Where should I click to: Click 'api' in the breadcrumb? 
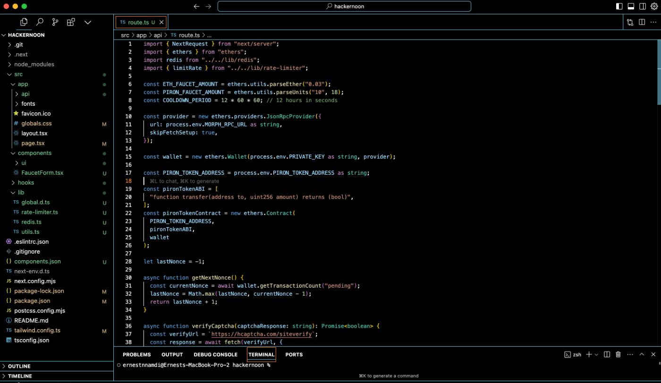click(x=158, y=35)
